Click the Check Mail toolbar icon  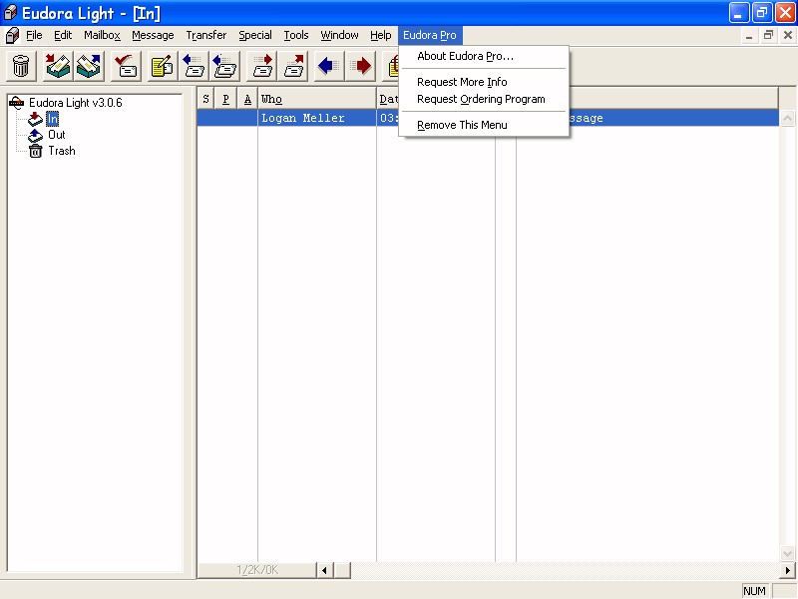pyautogui.click(x=126, y=66)
